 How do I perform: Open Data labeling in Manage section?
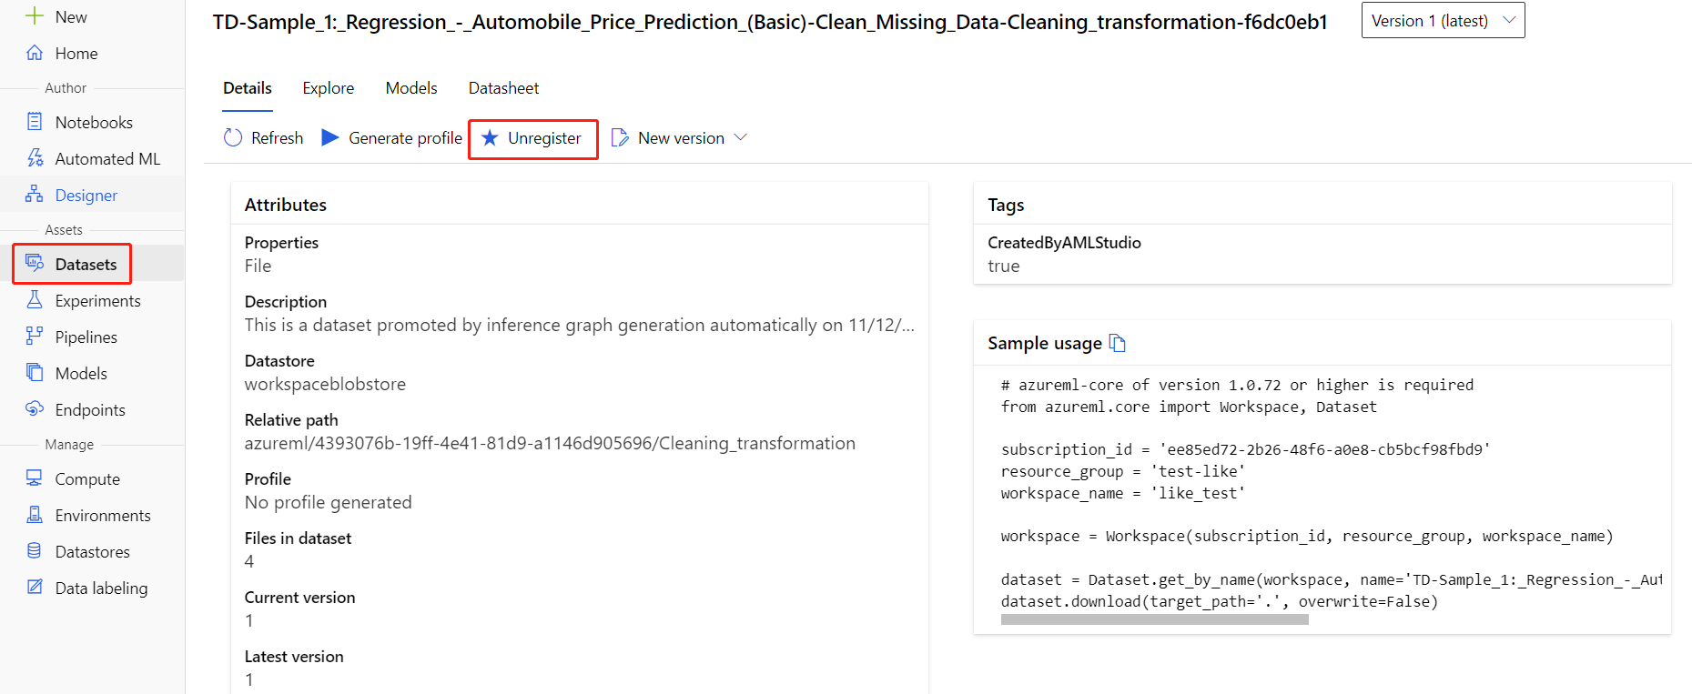pyautogui.click(x=100, y=588)
